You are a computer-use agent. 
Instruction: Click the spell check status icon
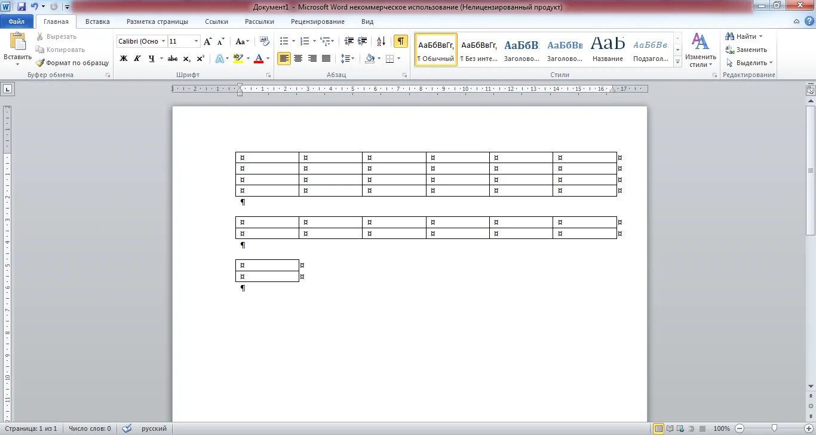[126, 428]
